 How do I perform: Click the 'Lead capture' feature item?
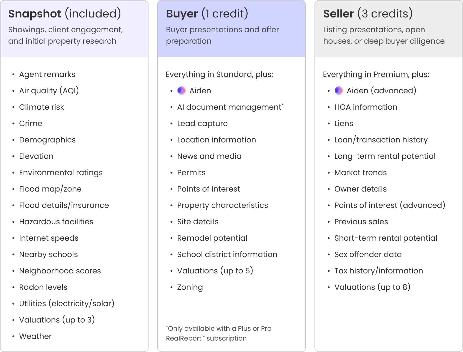[202, 123]
